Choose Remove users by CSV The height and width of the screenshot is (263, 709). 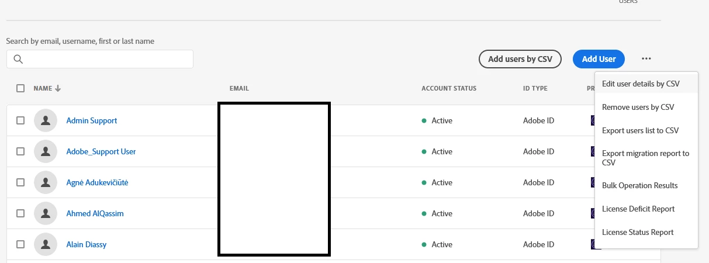(x=646, y=107)
